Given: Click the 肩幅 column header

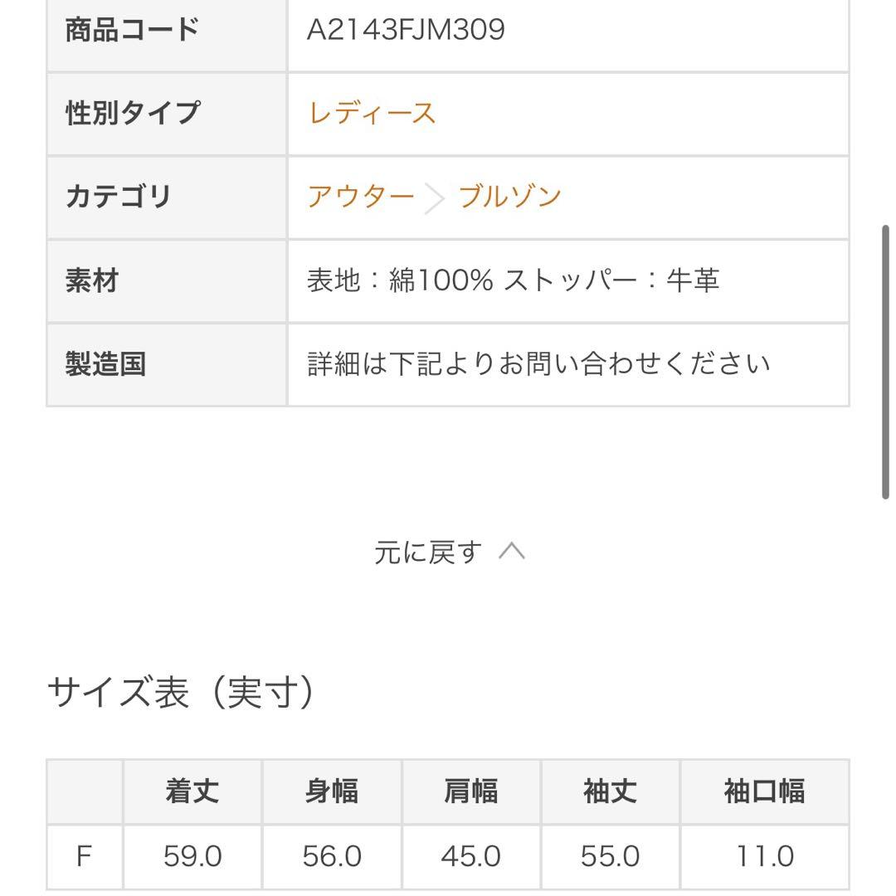Looking at the screenshot, I should tap(471, 791).
